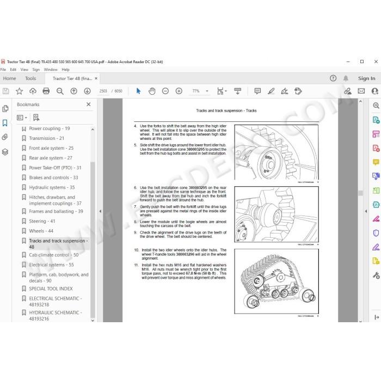Select Hydraulic systems - 35 bookmark
This screenshot has width=381, height=381.
(52, 187)
